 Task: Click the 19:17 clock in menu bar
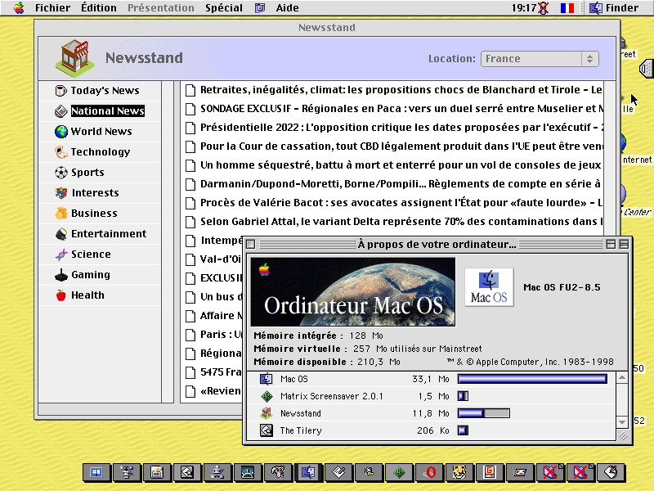pyautogui.click(x=524, y=7)
